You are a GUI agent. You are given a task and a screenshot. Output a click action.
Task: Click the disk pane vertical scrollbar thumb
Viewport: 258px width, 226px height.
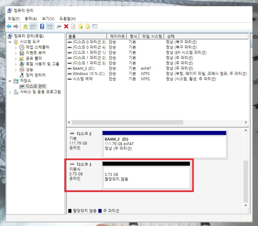coord(246,181)
